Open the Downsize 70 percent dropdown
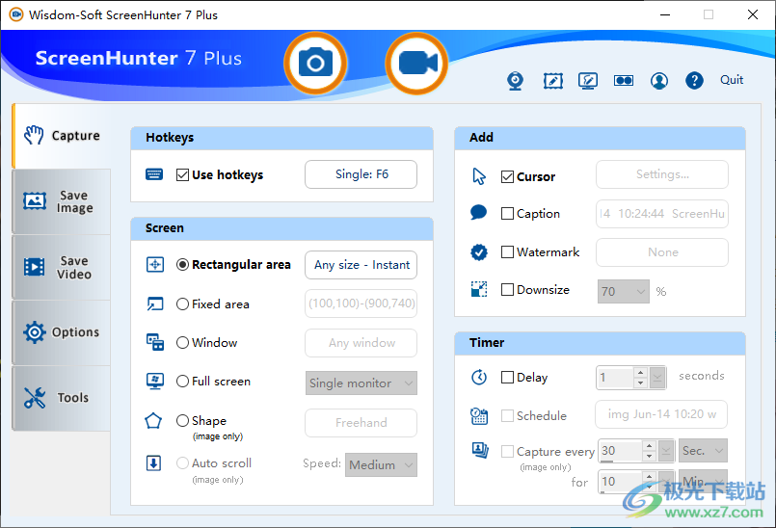This screenshot has width=776, height=528. tap(624, 292)
